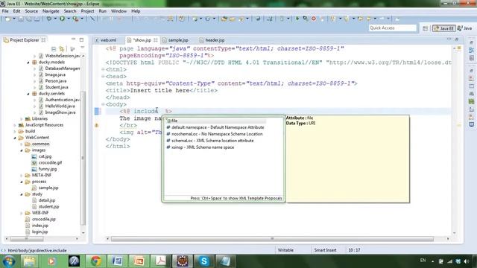Screen dimensions: 477x268
Task: Switch to the Java perspective
Action: click(465, 28)
